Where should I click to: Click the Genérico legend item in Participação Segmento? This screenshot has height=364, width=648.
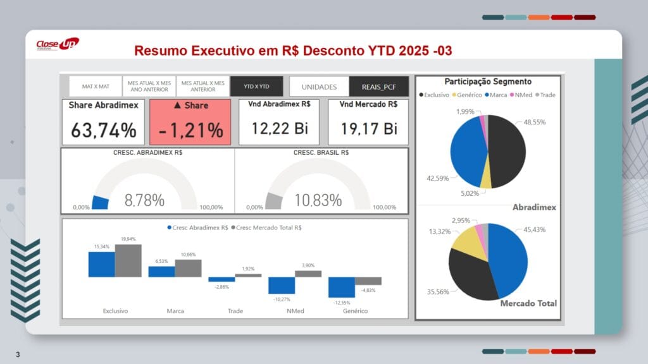point(467,95)
